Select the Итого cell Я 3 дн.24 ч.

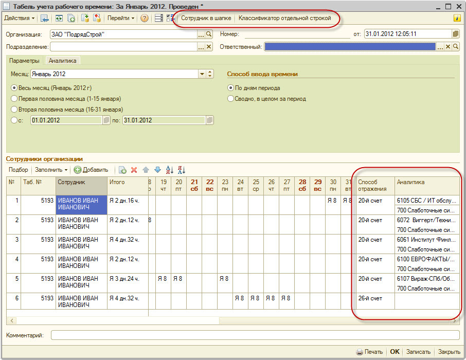[128, 283]
